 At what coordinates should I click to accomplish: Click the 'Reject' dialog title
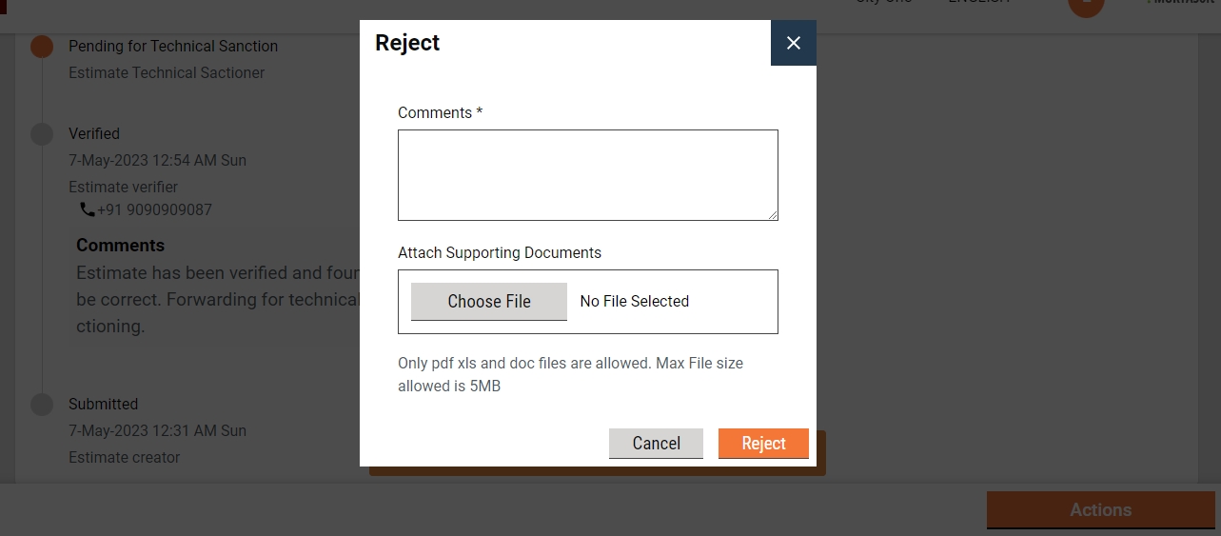click(407, 43)
